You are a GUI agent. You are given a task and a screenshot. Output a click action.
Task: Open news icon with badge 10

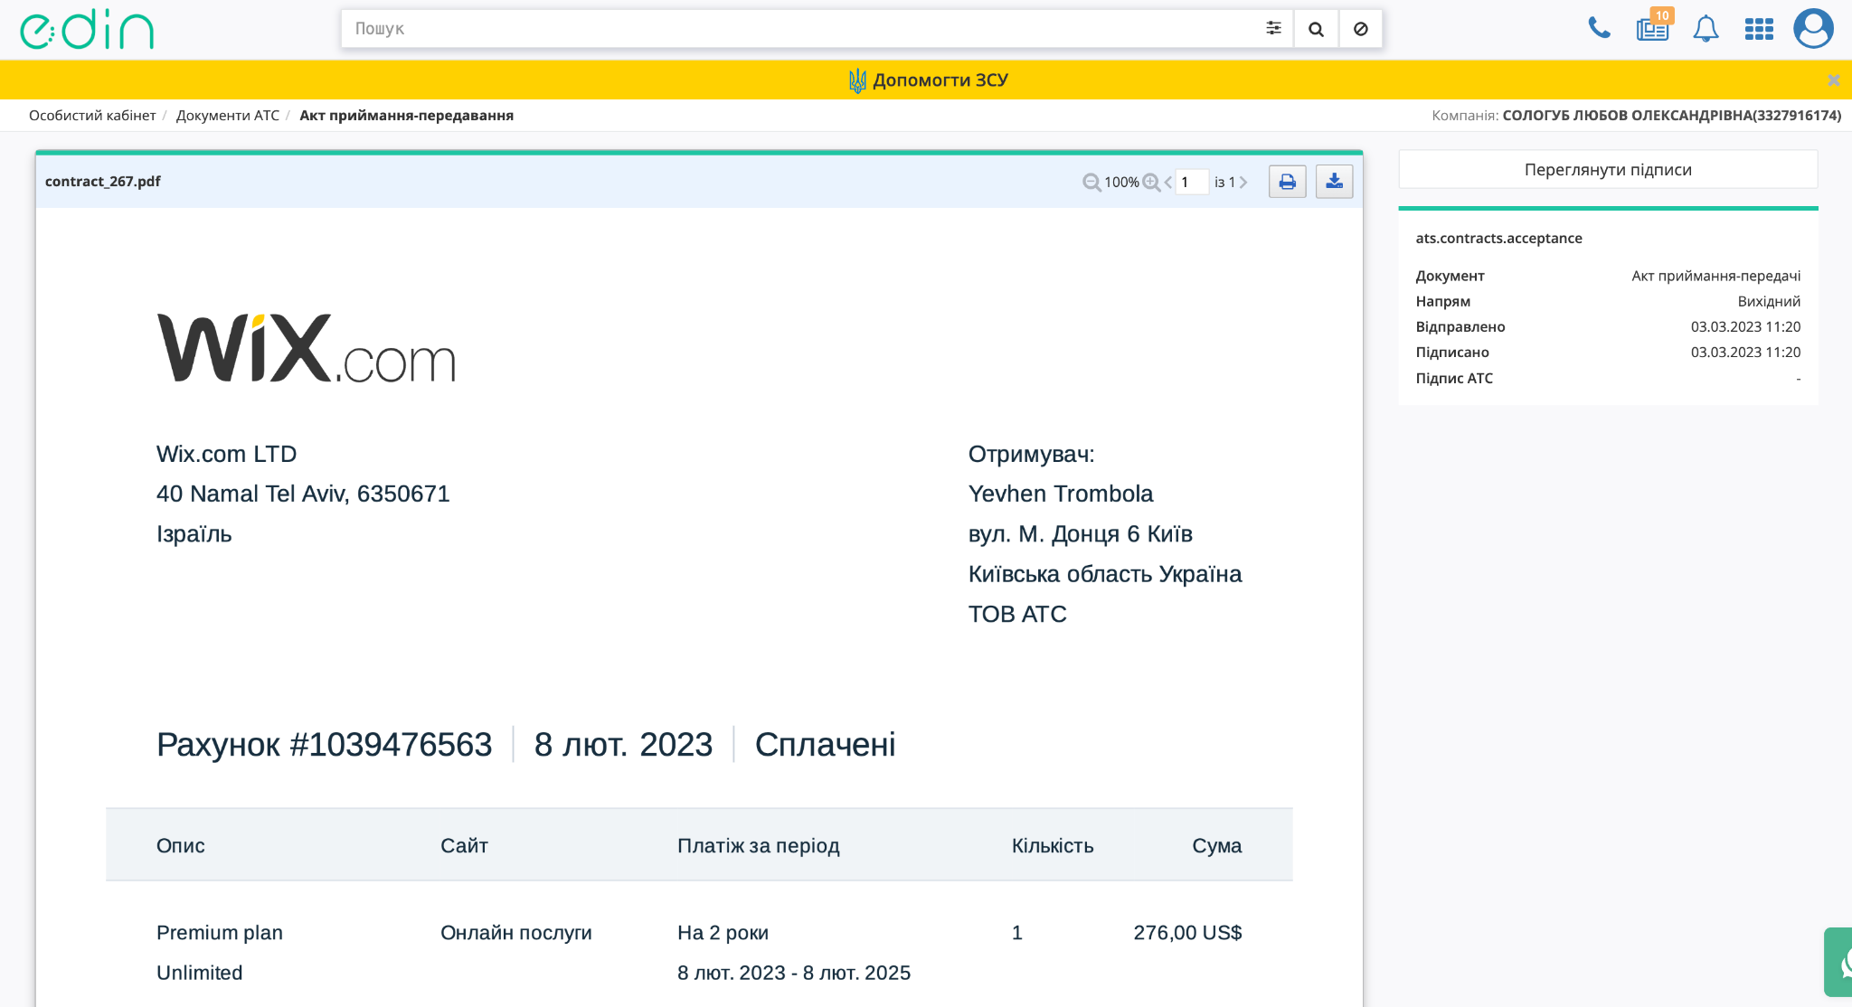[1653, 28]
